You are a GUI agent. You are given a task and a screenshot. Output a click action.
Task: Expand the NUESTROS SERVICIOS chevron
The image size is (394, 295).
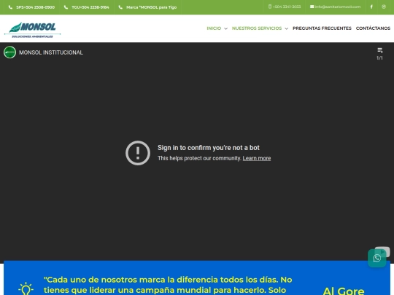pos(286,28)
